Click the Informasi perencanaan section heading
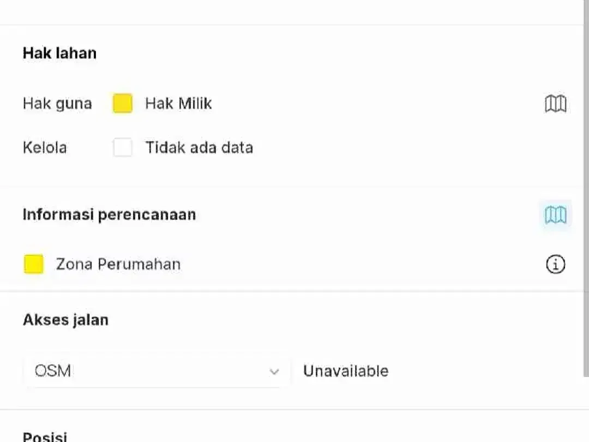The image size is (589, 442). [x=109, y=214]
